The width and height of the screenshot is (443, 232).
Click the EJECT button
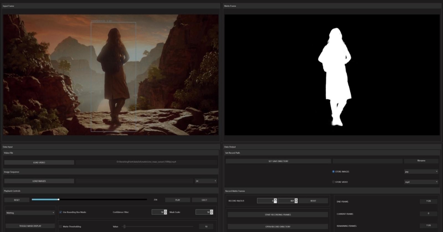point(204,200)
